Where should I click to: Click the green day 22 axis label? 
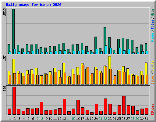pos(105,119)
